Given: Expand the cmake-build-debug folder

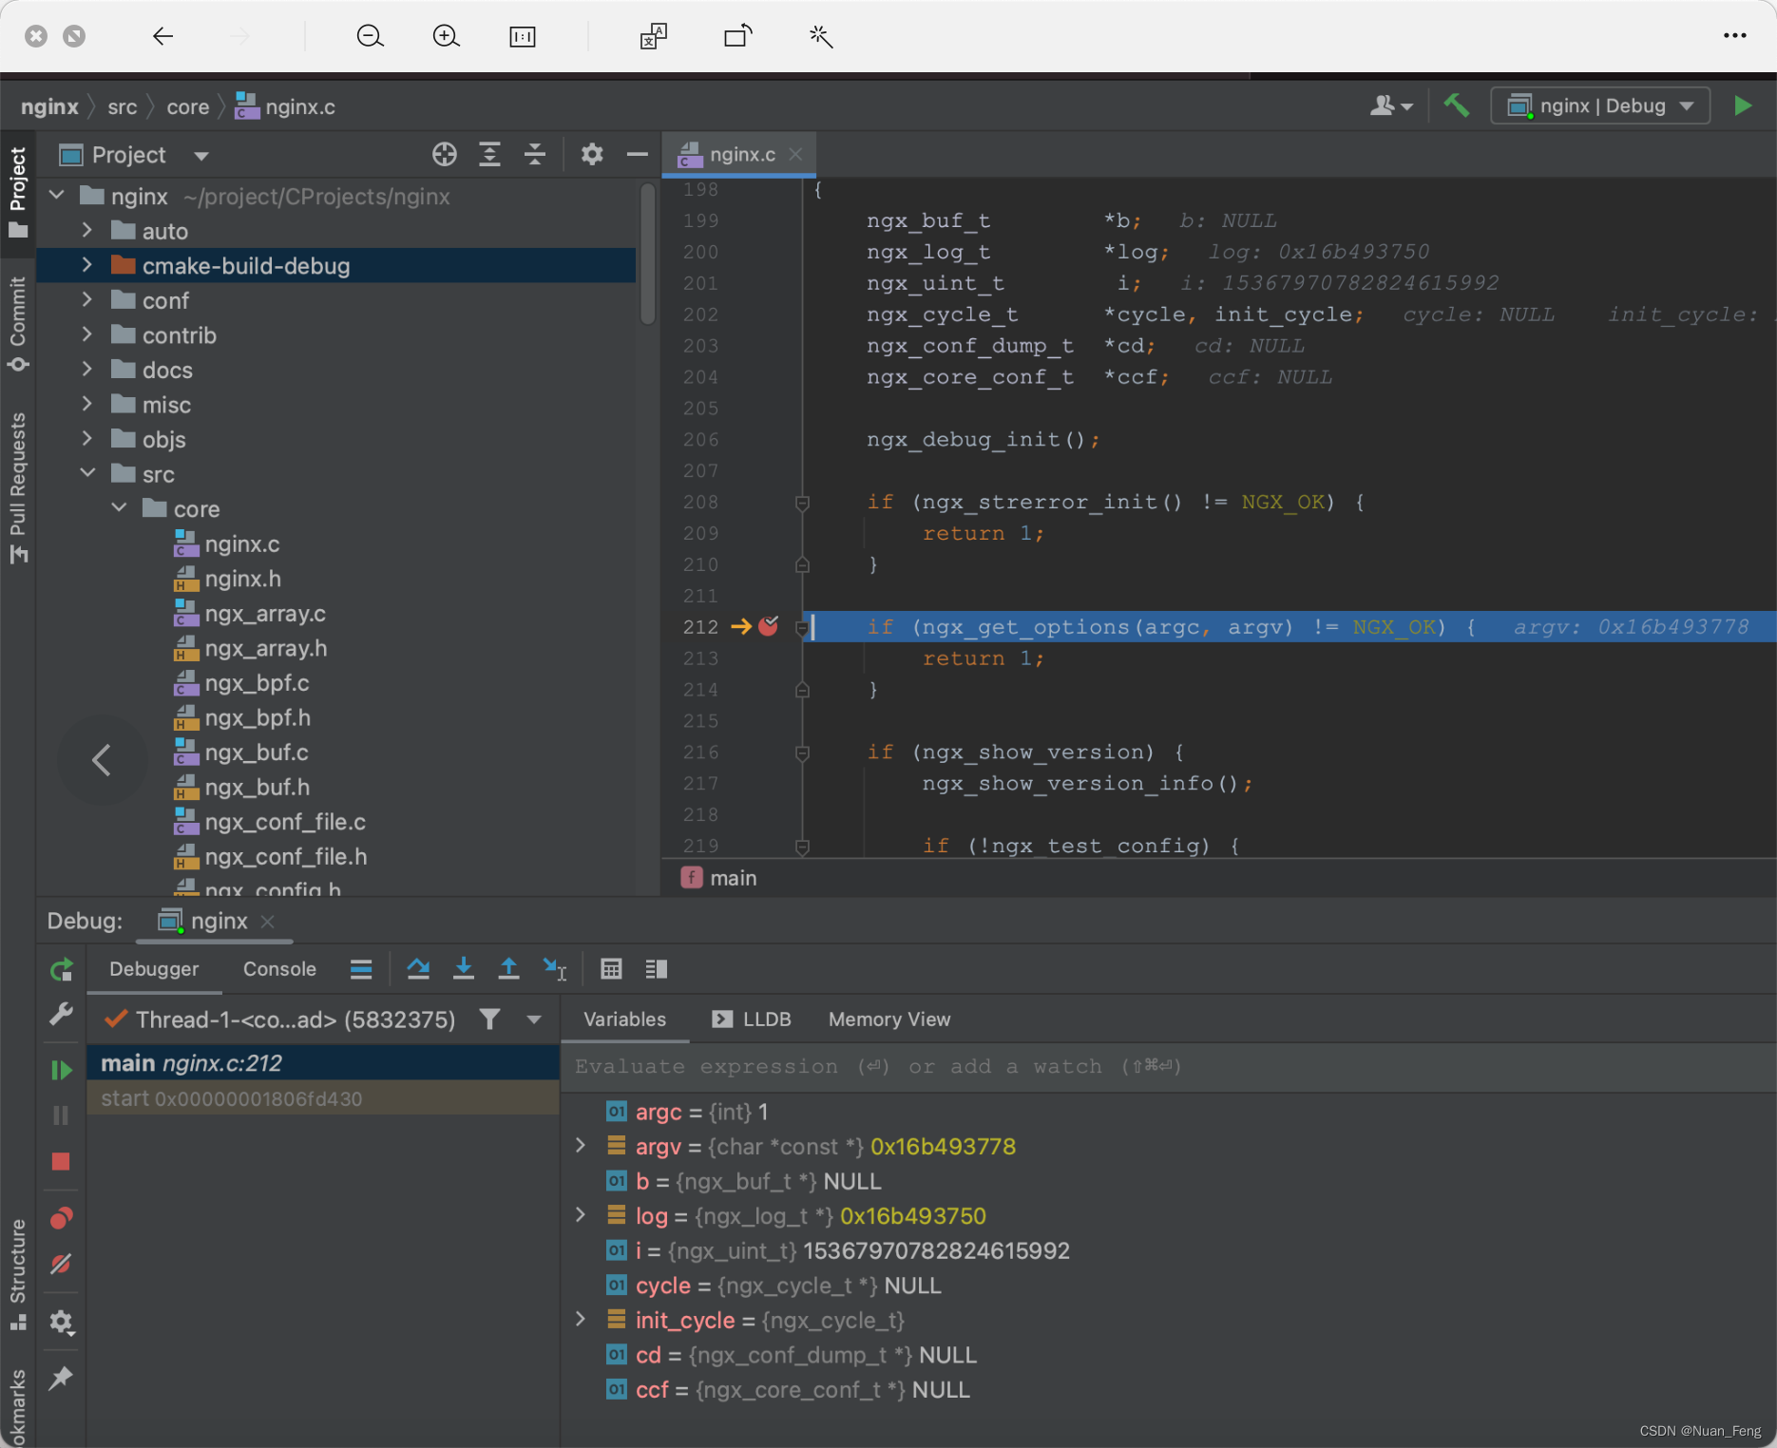Looking at the screenshot, I should point(87,265).
